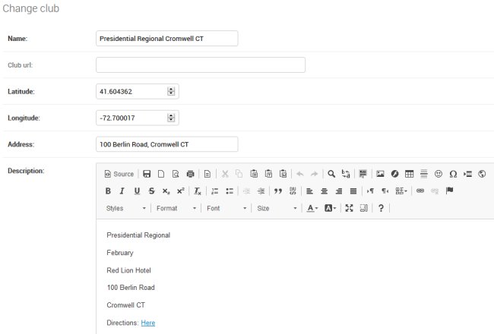Image resolution: width=494 pixels, height=334 pixels.
Task: Toggle Bold formatting
Action: [x=108, y=191]
